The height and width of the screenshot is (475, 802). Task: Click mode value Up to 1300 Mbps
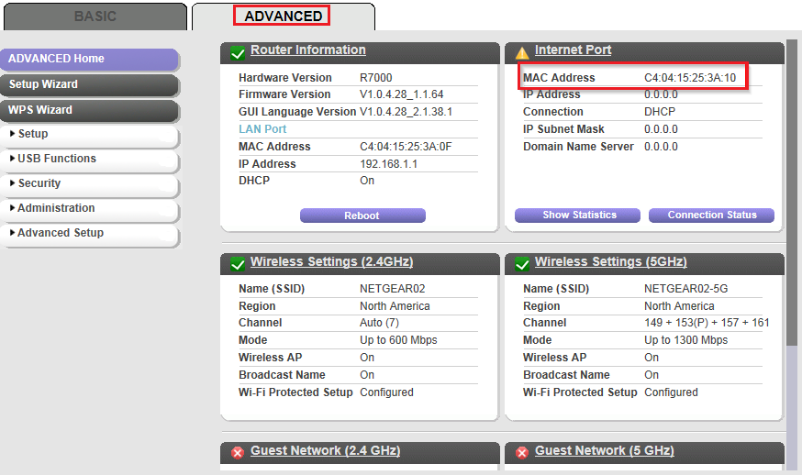pos(685,340)
